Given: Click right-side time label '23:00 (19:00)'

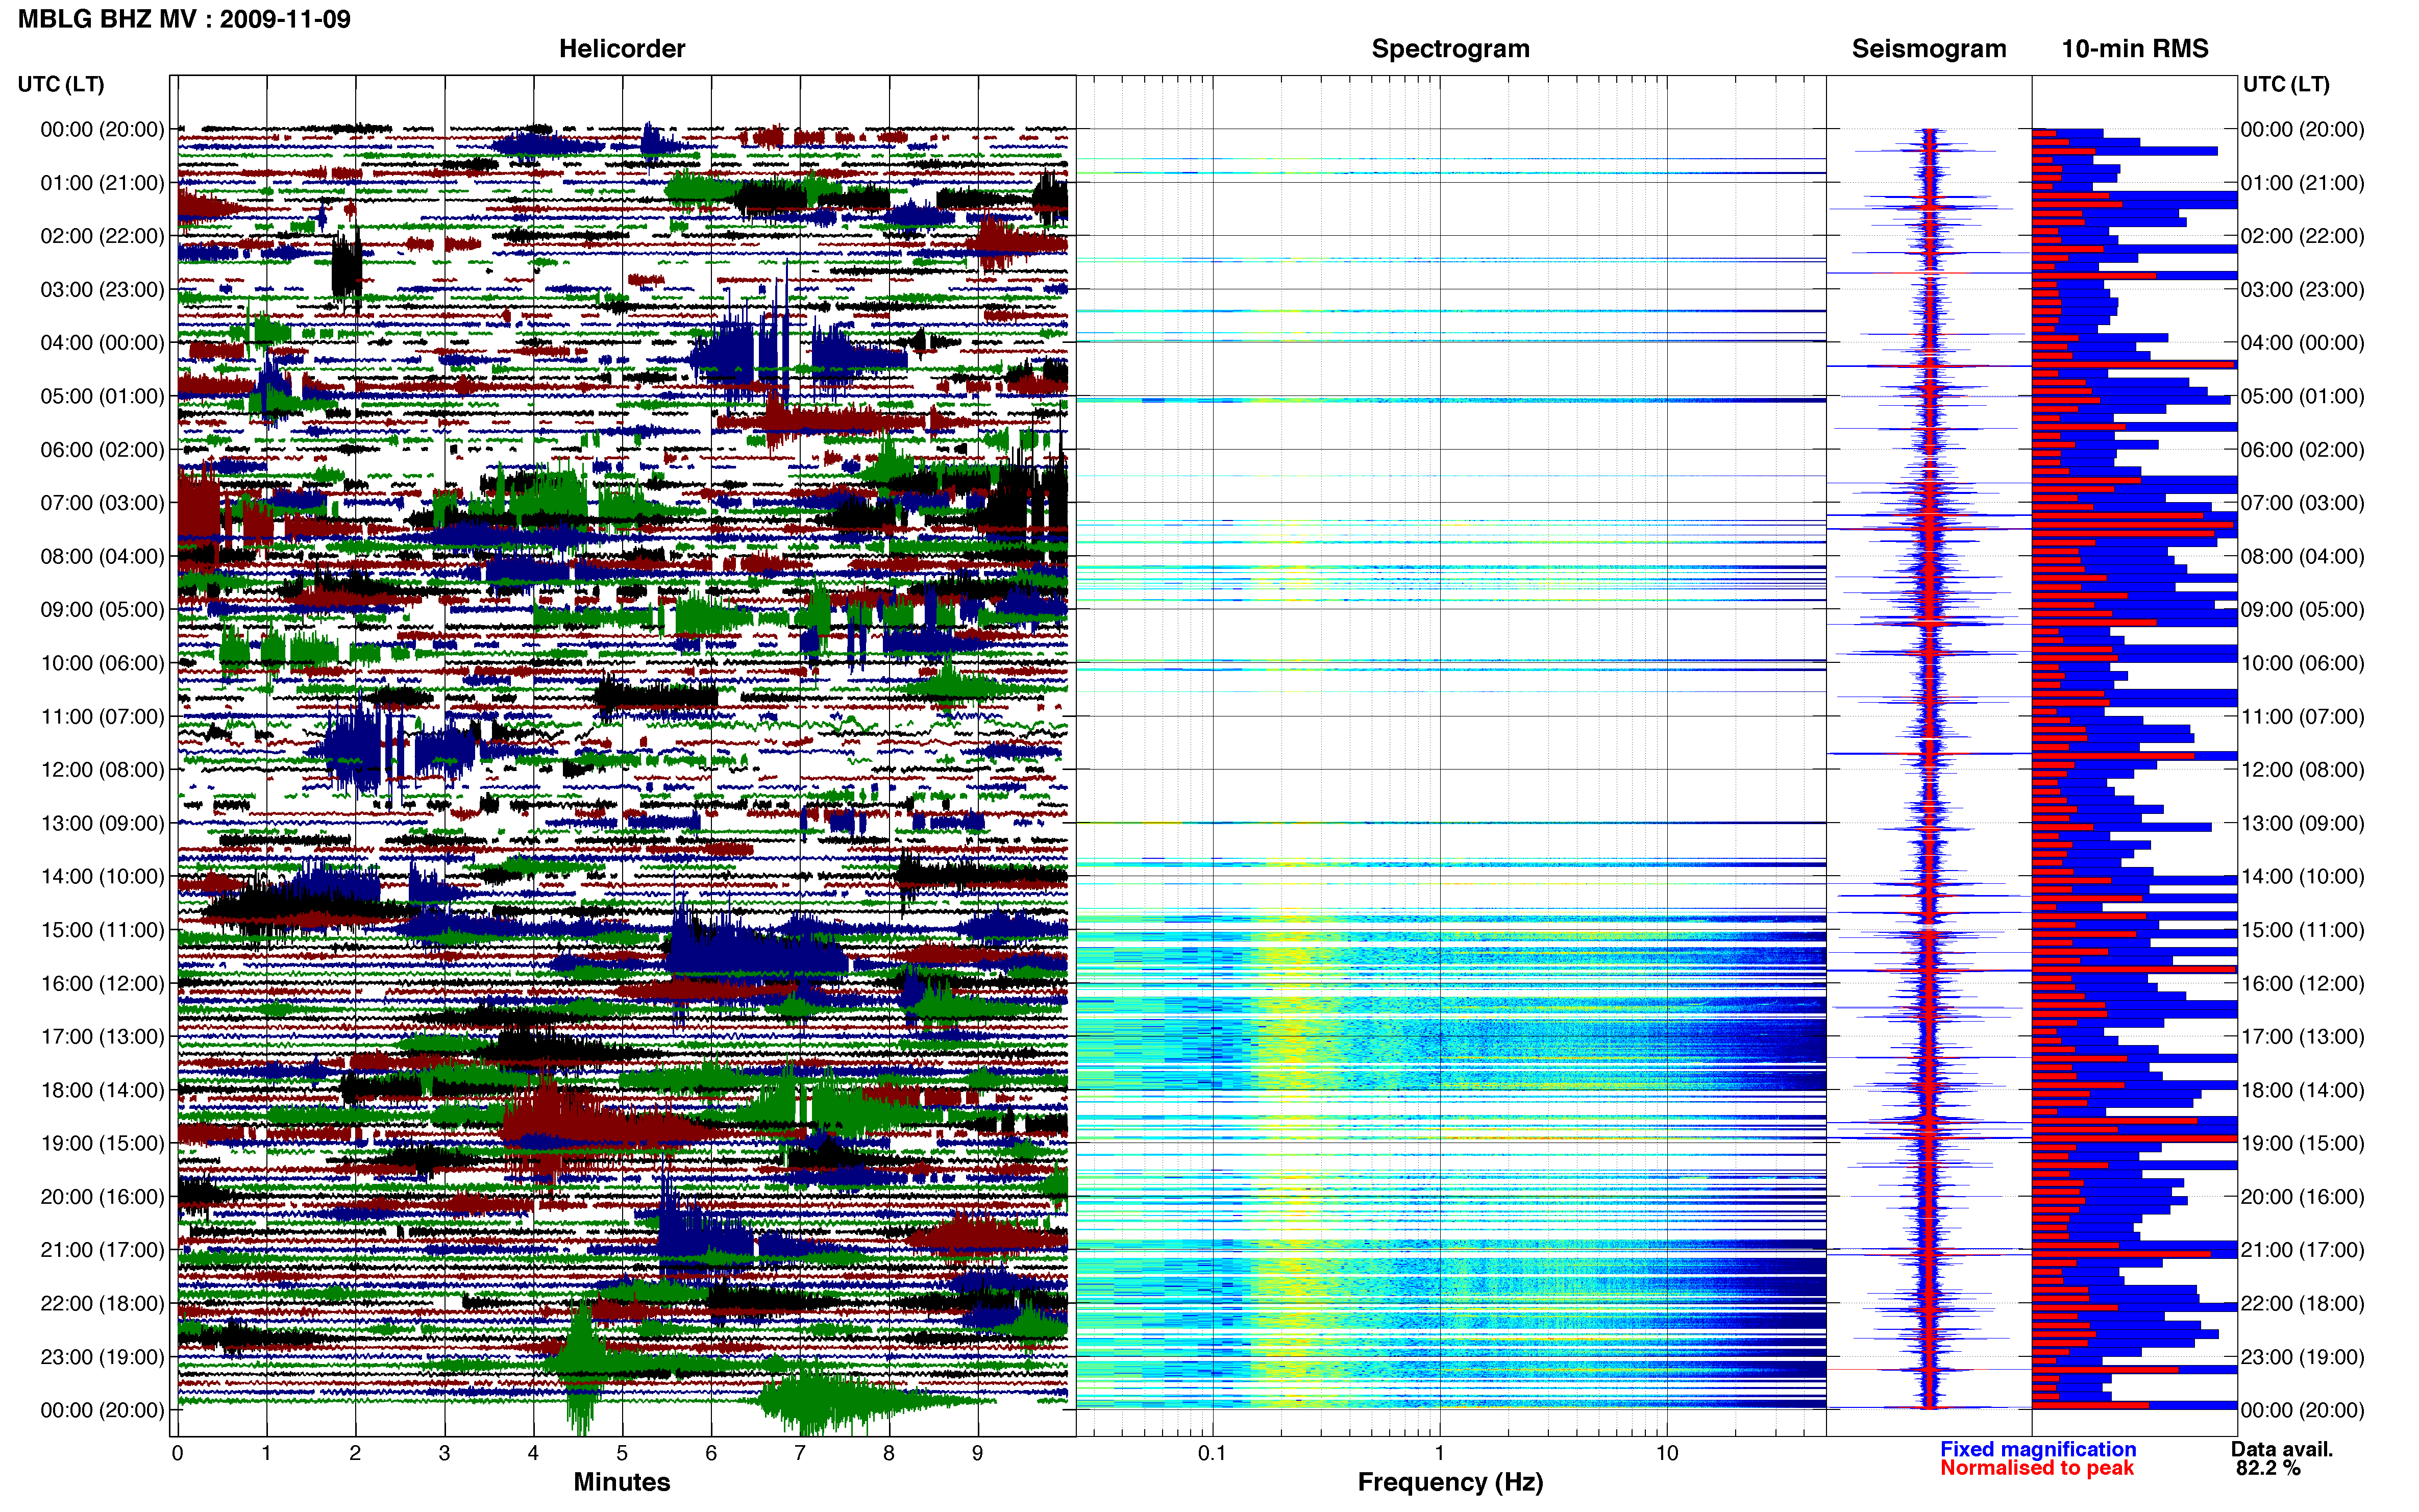Looking at the screenshot, I should coord(2303,1357).
